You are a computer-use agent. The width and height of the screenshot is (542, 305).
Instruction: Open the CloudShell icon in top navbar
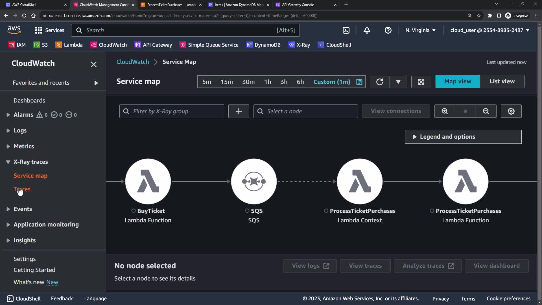click(x=346, y=30)
